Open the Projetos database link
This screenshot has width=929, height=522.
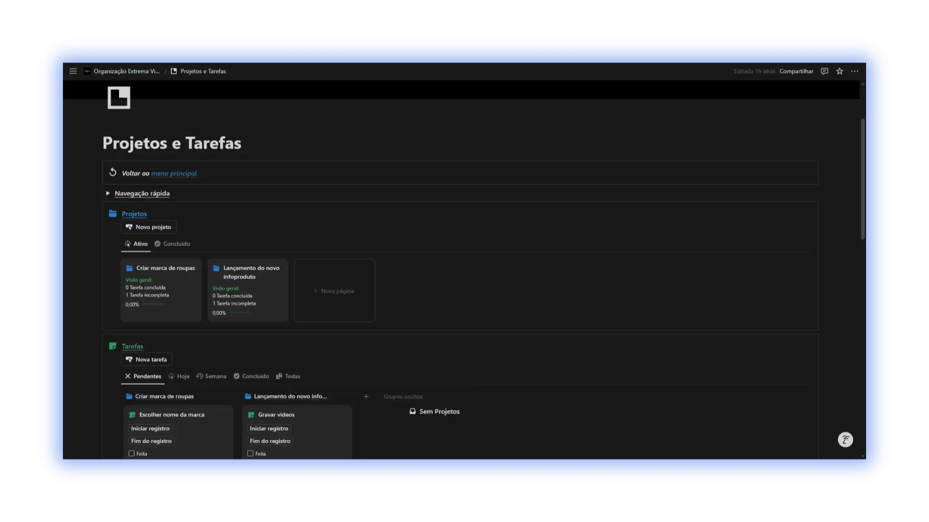[x=134, y=214]
